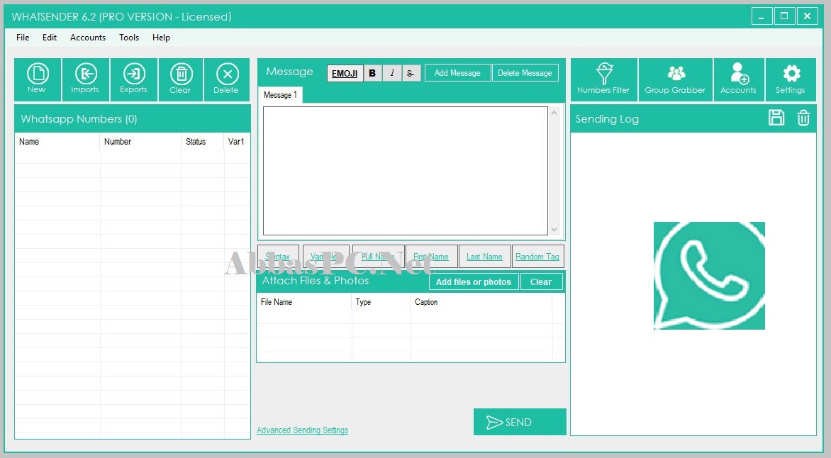Click the Var1 column header
The height and width of the screenshot is (458, 831).
click(x=236, y=142)
